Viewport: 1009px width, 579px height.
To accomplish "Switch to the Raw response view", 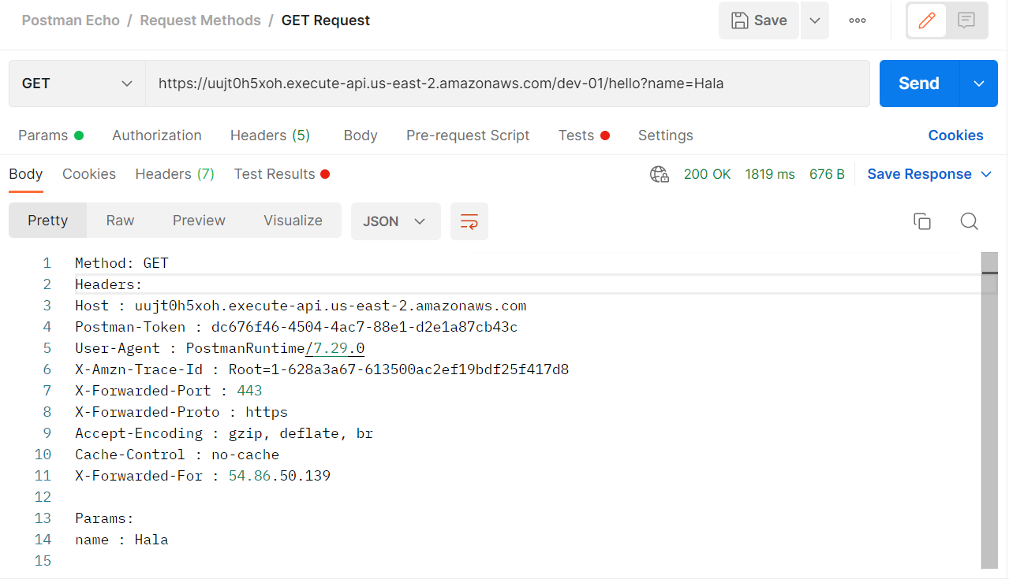I will click(x=119, y=221).
